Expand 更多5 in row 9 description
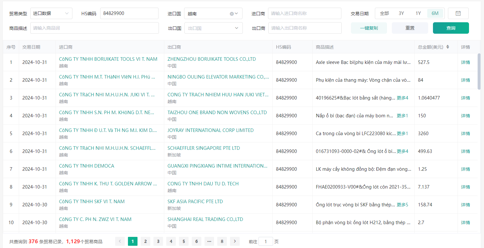484x248 pixels. point(402,205)
